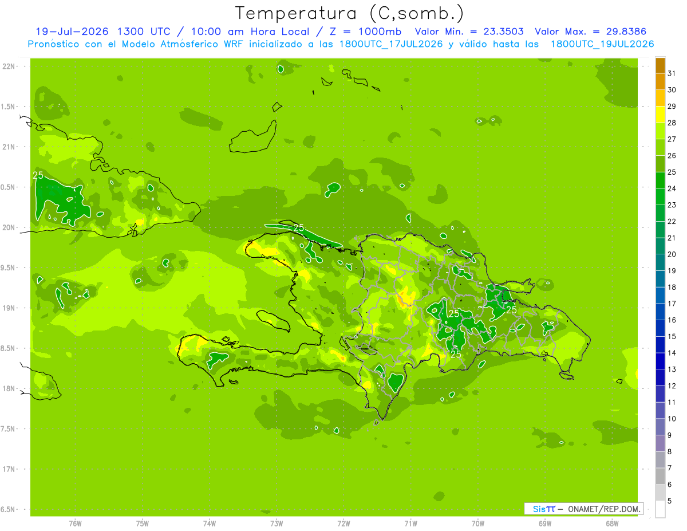
Task: Click the "19N" latitude label
Action: pos(9,308)
